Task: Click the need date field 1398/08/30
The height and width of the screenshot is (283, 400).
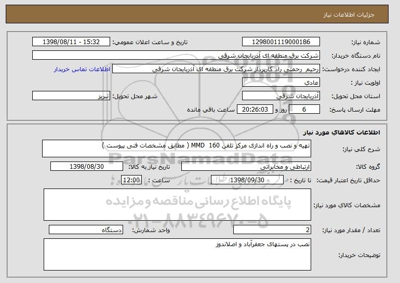Action: (87, 167)
